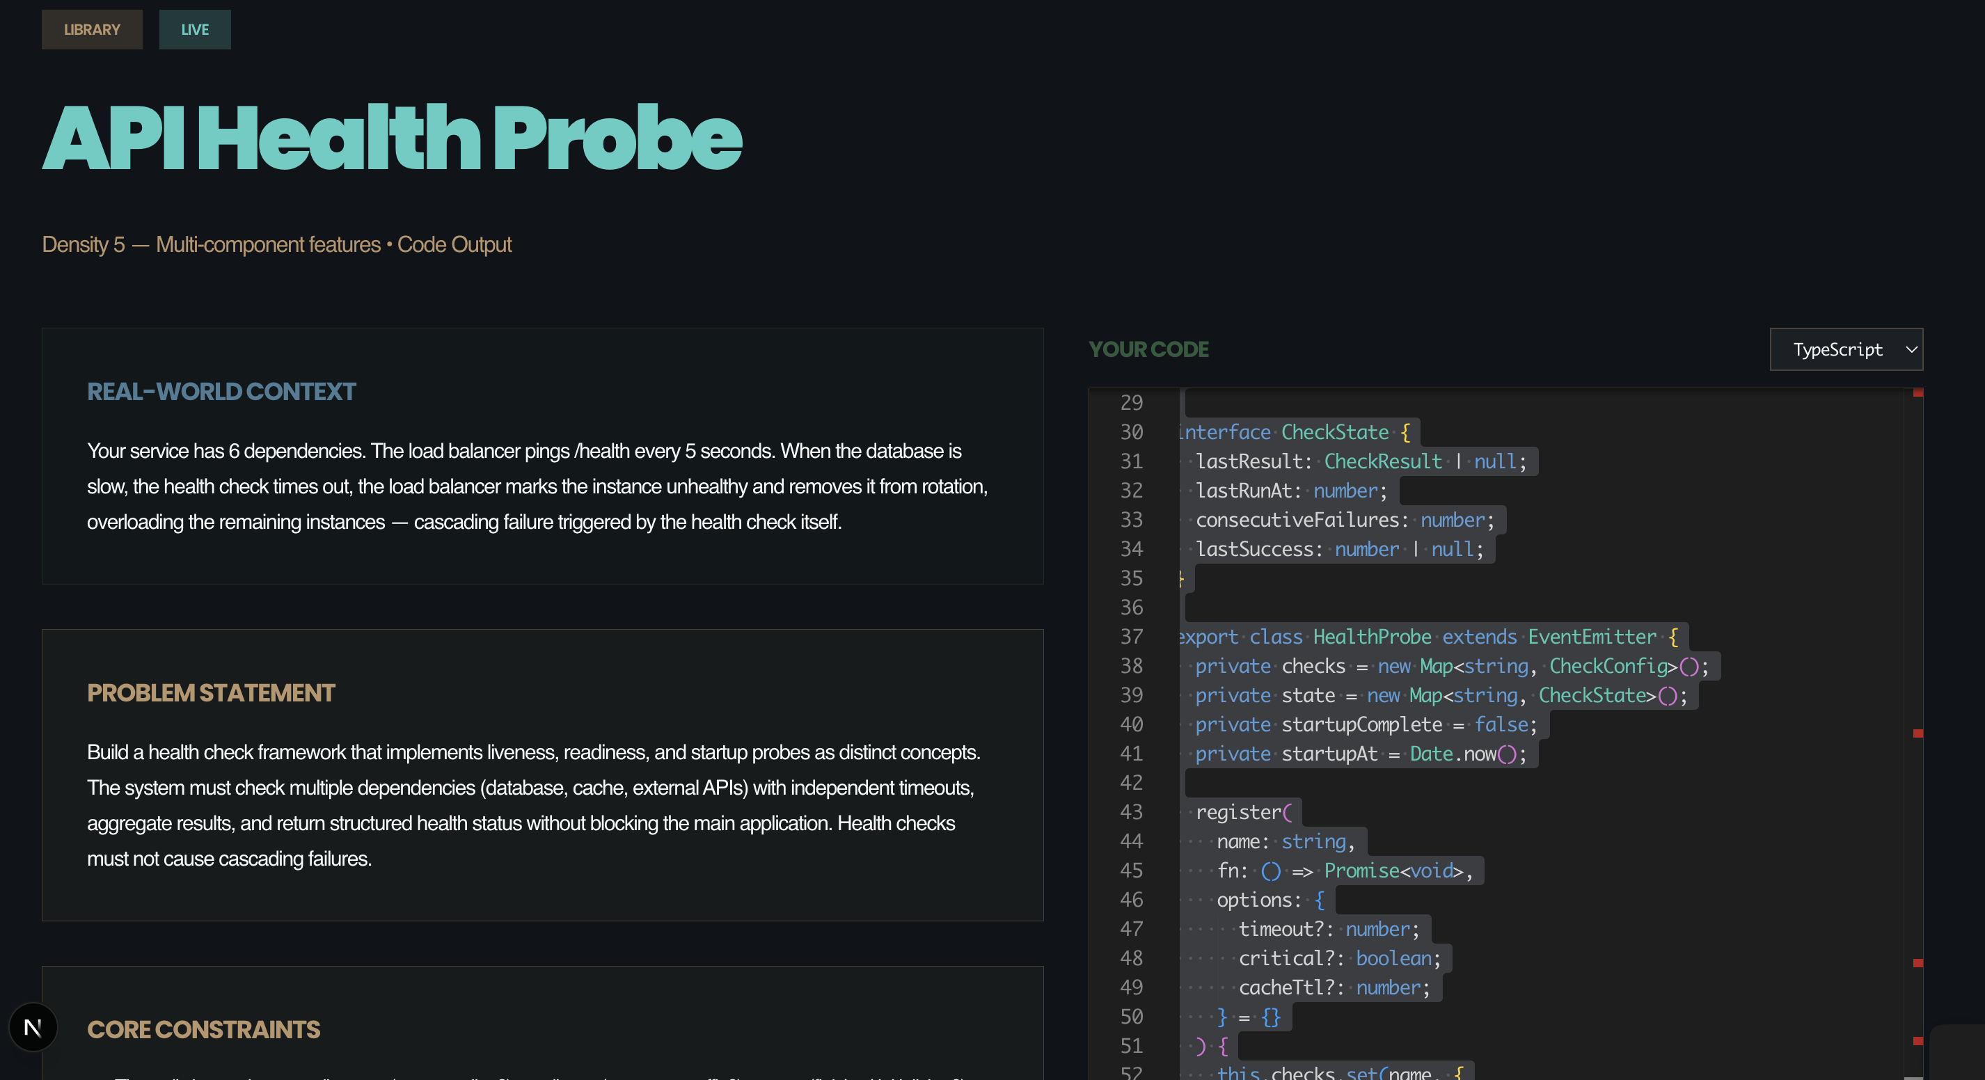Go to the LIBRARY tab
The height and width of the screenshot is (1080, 1985).
(x=92, y=30)
